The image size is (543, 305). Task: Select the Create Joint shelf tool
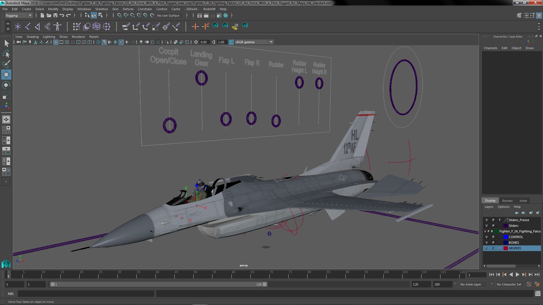point(28,27)
